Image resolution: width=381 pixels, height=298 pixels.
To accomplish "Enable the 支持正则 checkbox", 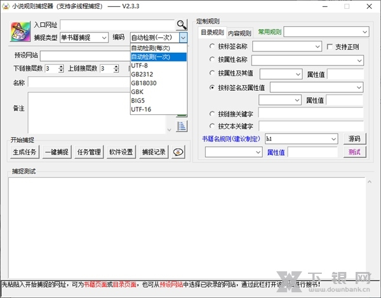I will coord(329,46).
